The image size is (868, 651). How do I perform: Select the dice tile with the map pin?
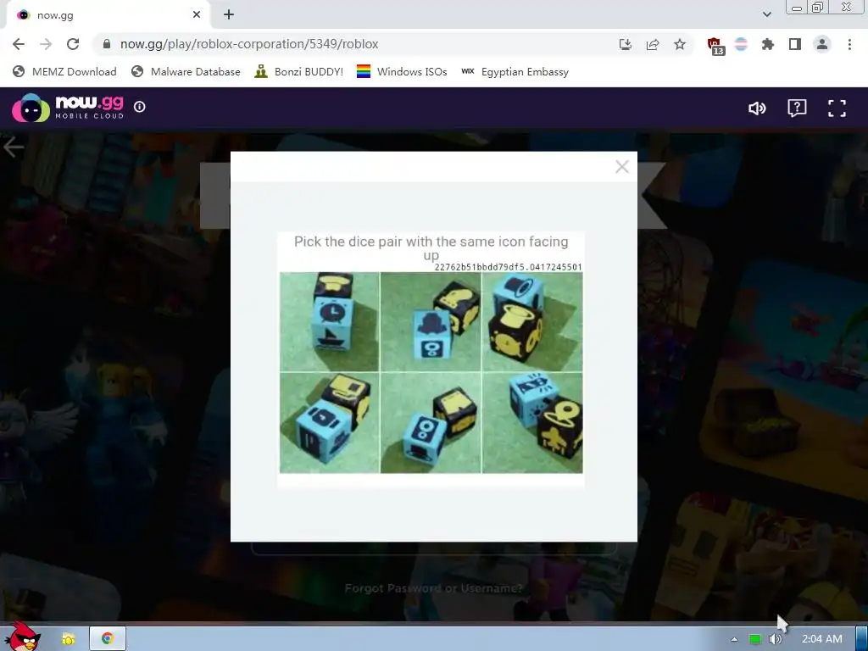(532, 423)
